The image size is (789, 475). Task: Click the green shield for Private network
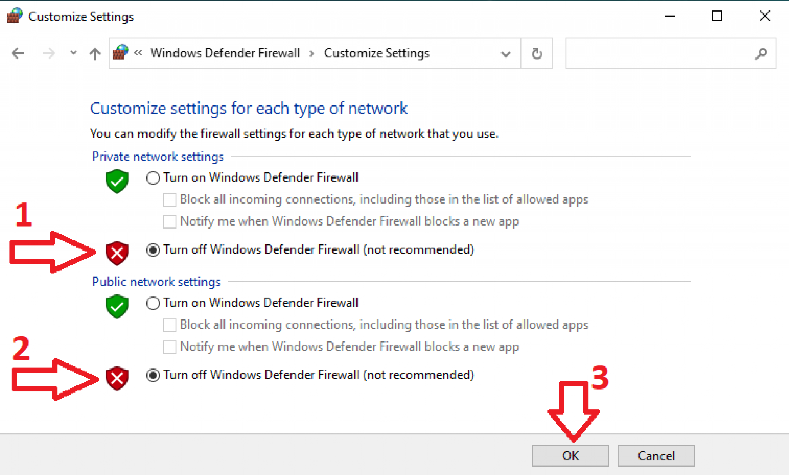point(117,182)
